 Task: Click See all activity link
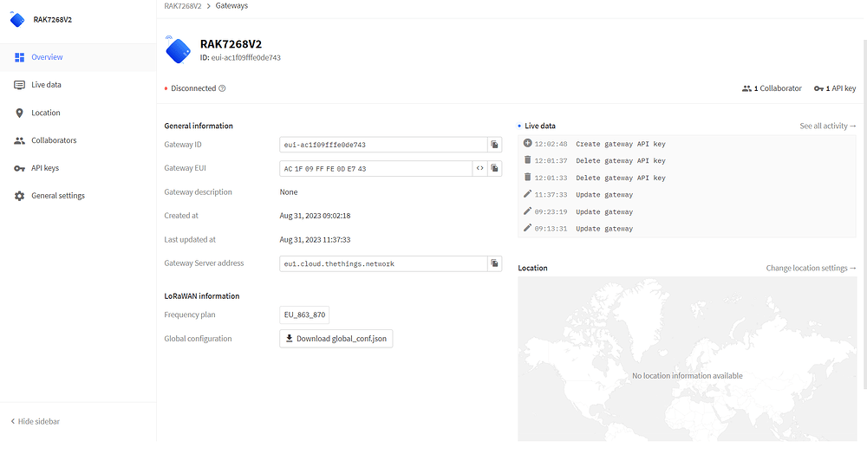pos(828,126)
